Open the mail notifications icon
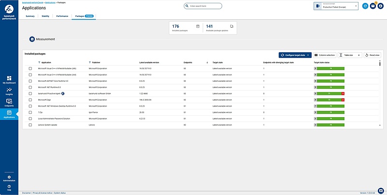The height and width of the screenshot is (195, 387). pyautogui.click(x=372, y=6)
